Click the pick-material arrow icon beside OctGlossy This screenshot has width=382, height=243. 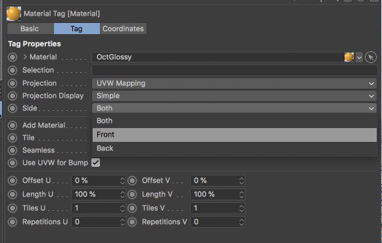tap(371, 57)
